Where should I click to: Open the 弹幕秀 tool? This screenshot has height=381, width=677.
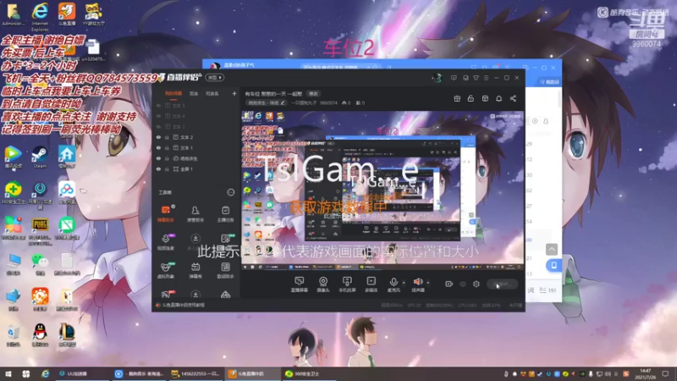point(195,270)
